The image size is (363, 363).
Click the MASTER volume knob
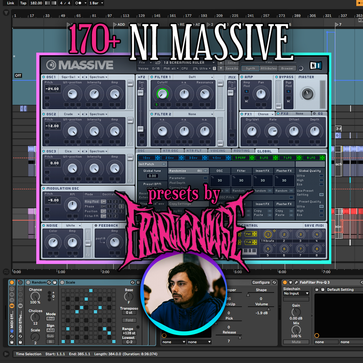[307, 94]
